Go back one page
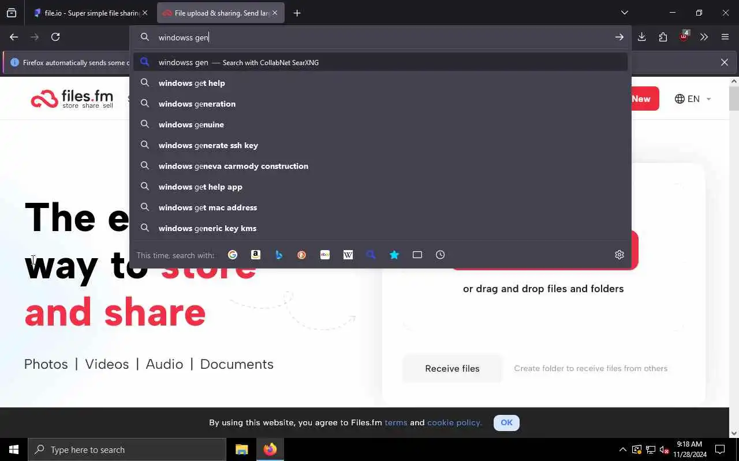This screenshot has width=739, height=461. (x=14, y=37)
